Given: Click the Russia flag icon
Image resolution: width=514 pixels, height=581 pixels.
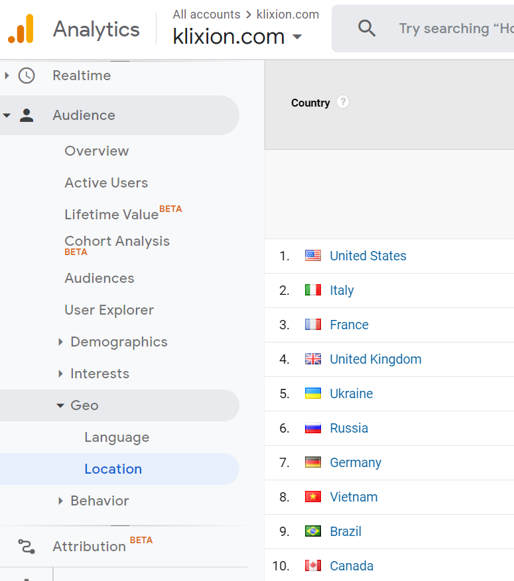Looking at the screenshot, I should coord(313,428).
